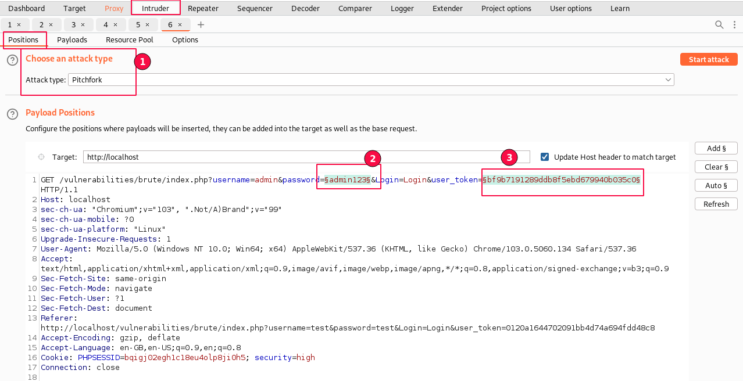Close Intruder tab 6
This screenshot has width=743, height=381.
pyautogui.click(x=180, y=24)
